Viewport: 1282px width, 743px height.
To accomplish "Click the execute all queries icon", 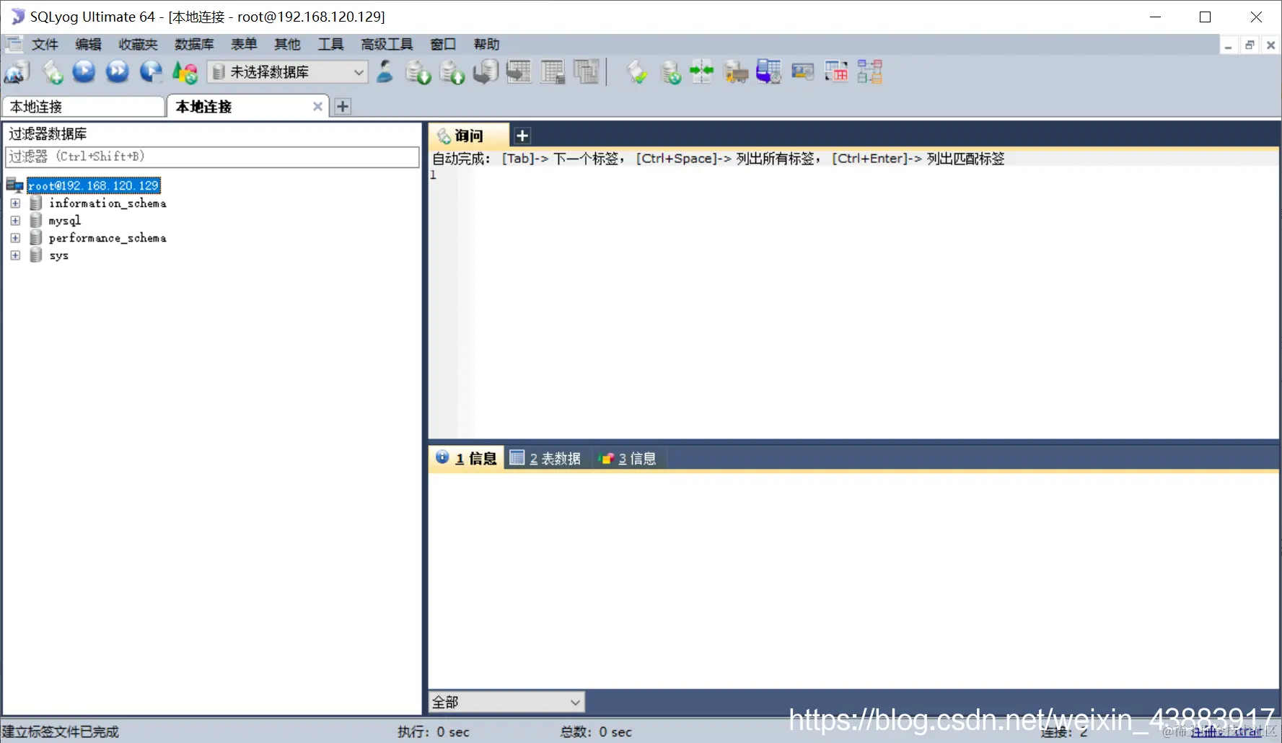I will click(x=118, y=71).
